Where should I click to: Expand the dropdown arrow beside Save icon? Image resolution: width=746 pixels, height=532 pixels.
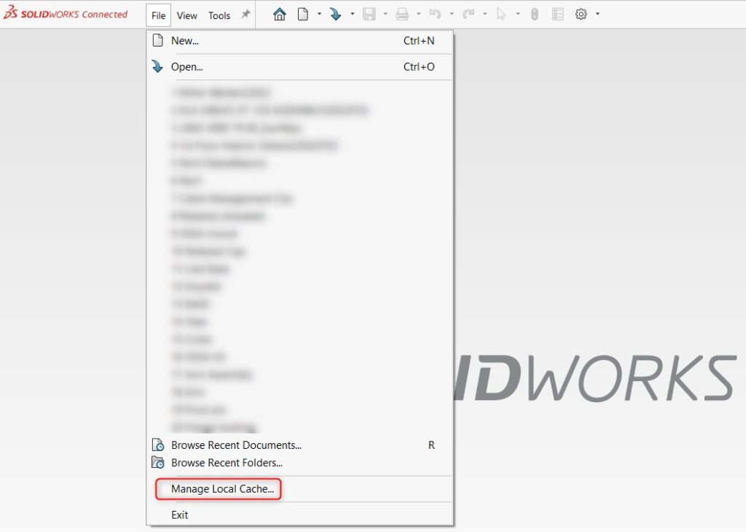click(385, 15)
